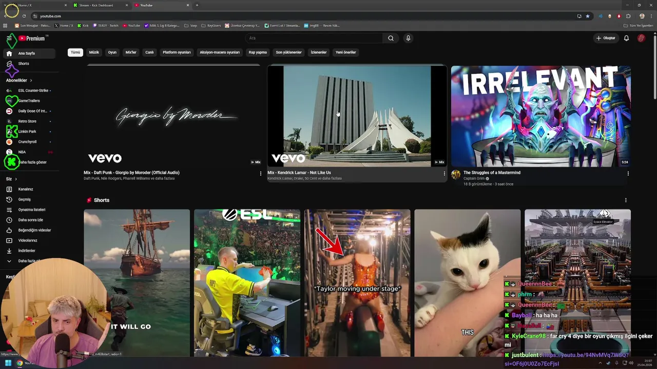Switch to the Home / X tab
This screenshot has height=369, width=657.
point(38,5)
